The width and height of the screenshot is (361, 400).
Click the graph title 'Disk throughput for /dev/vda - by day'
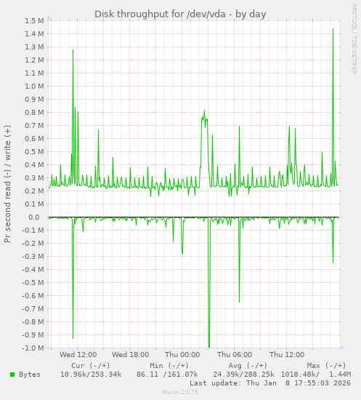coord(180,15)
